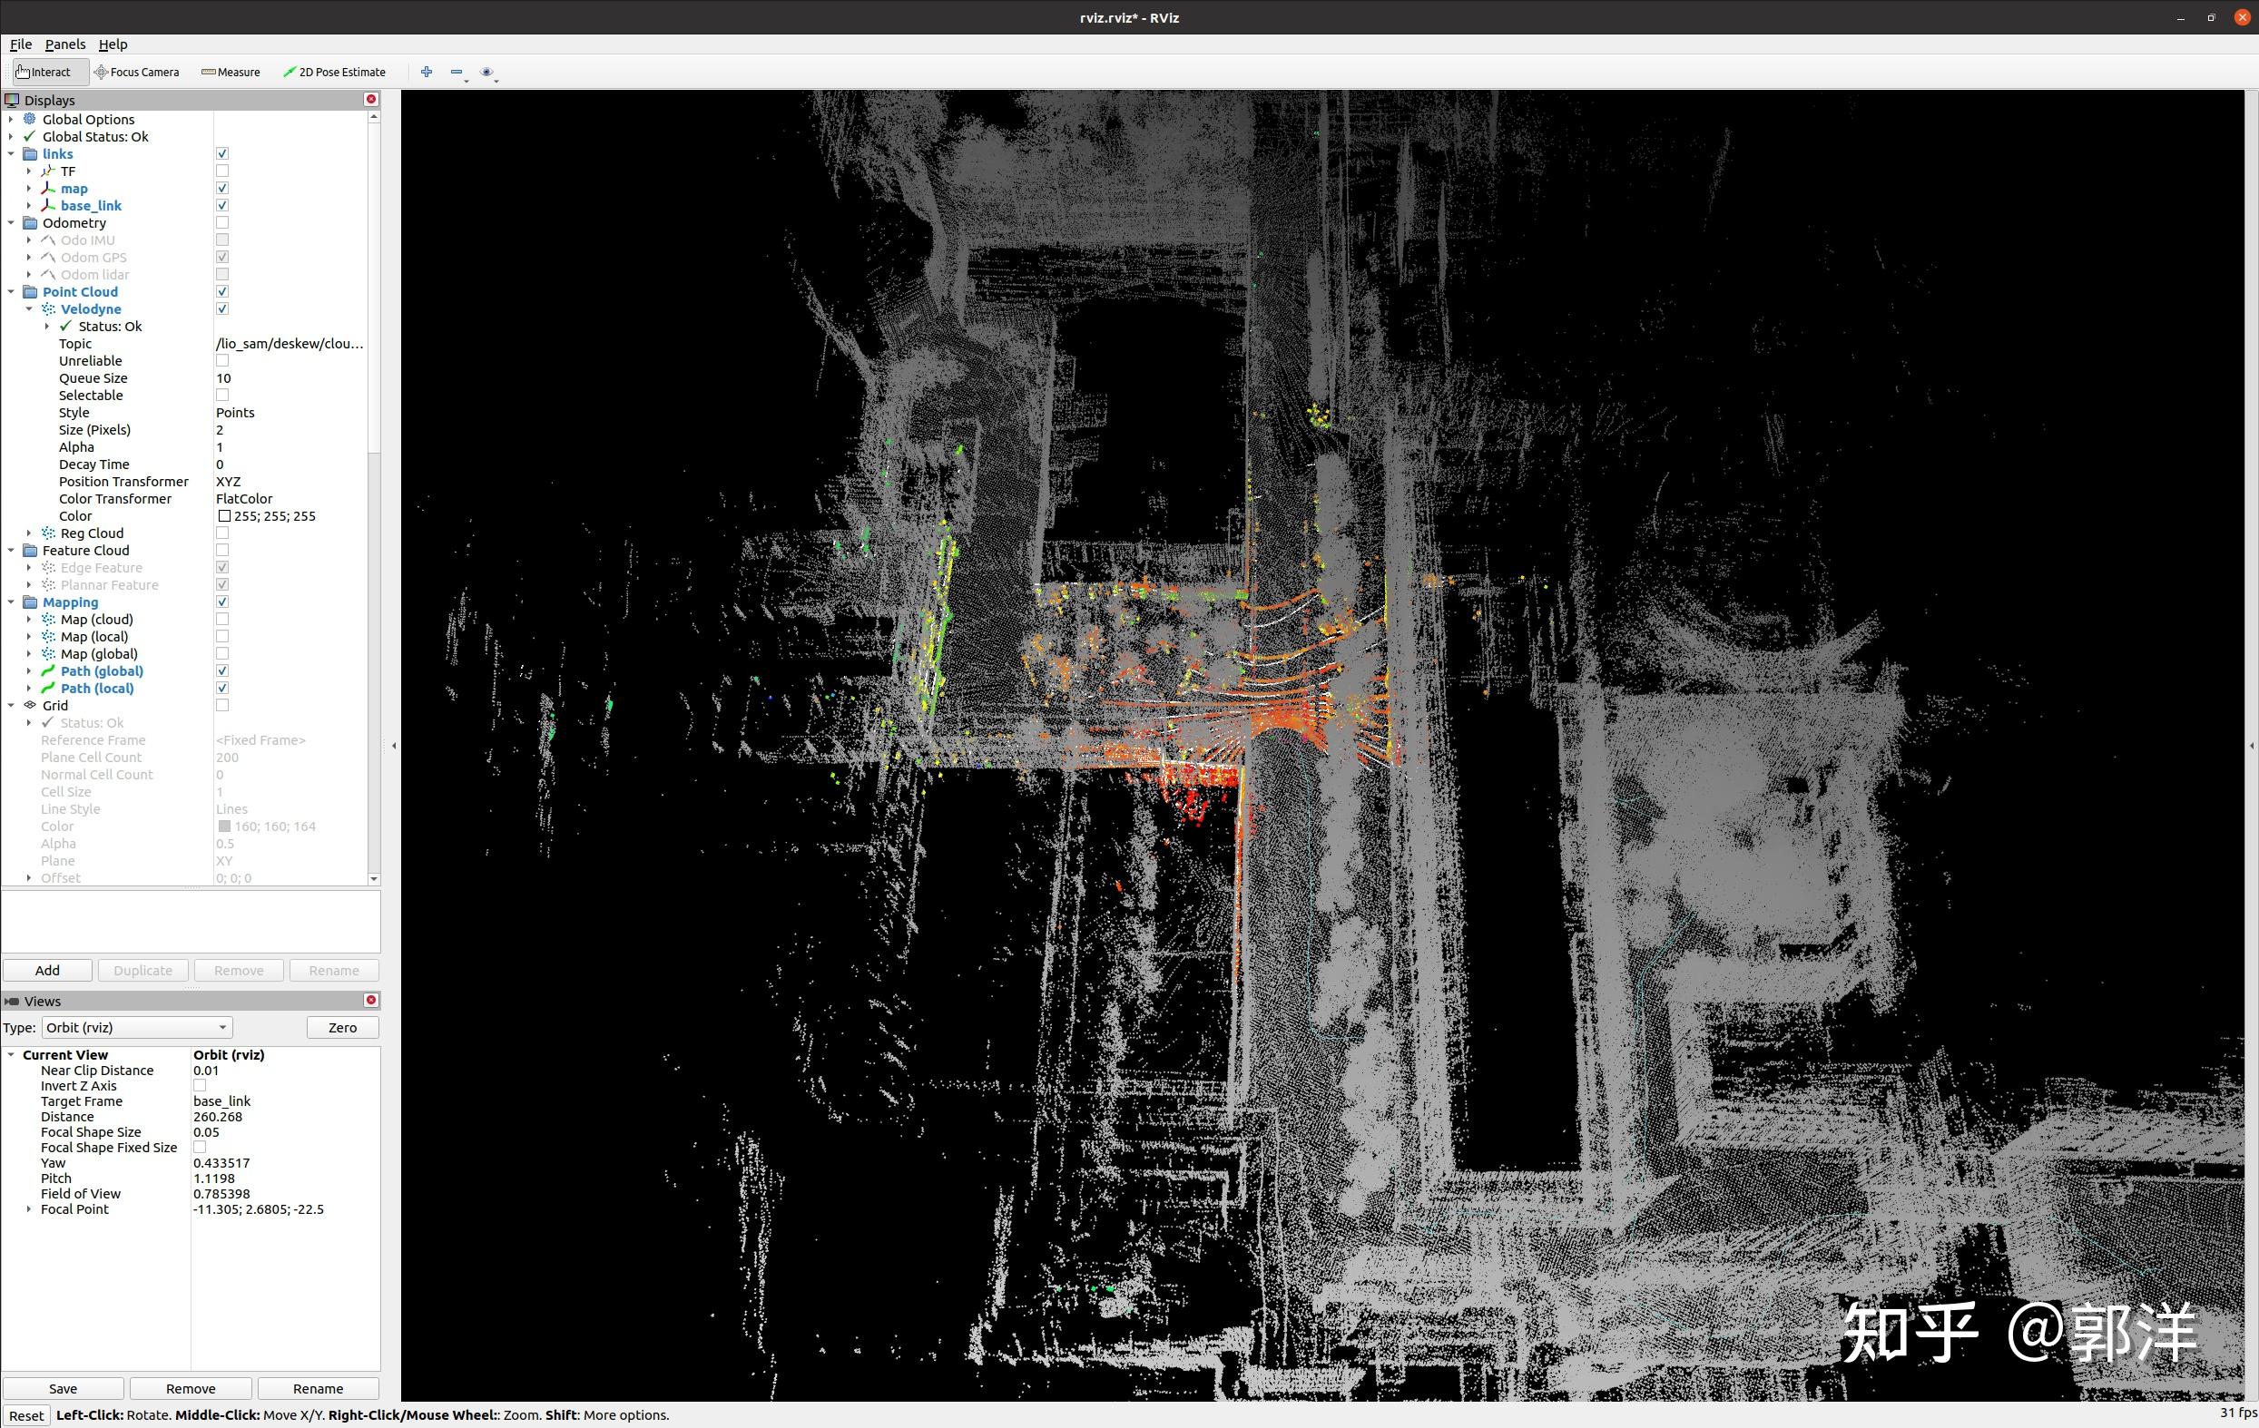Expand the Map (local) display
The height and width of the screenshot is (1428, 2259).
pyautogui.click(x=29, y=637)
